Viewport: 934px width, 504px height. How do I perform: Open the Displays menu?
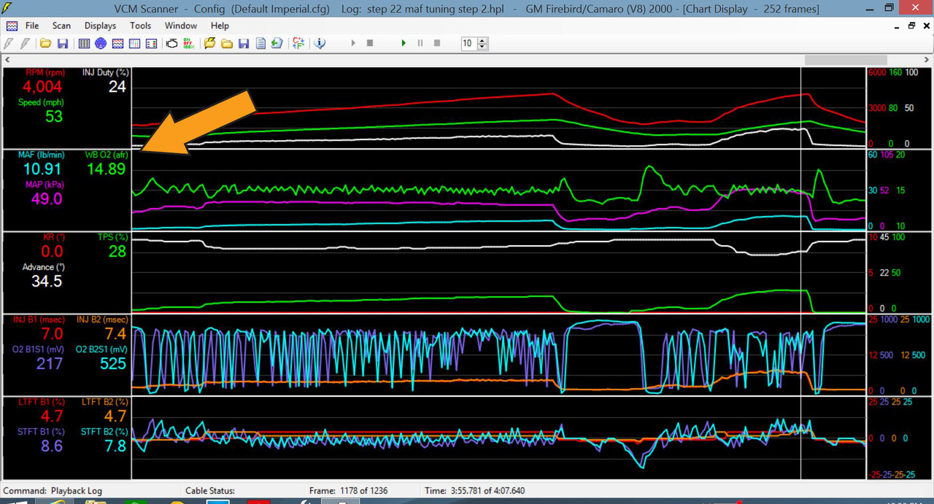(100, 26)
